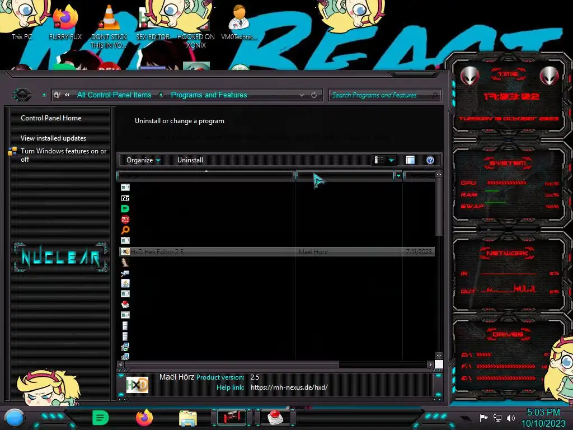Expand the arrow after All Control Panel Items

tap(161, 95)
